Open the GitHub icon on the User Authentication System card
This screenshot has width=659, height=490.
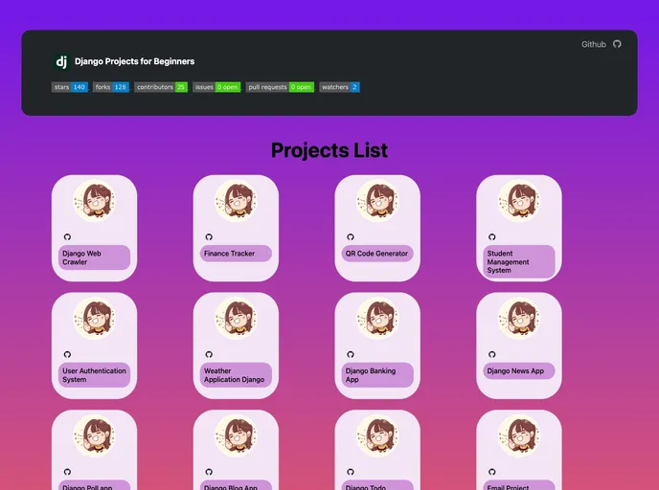67,354
